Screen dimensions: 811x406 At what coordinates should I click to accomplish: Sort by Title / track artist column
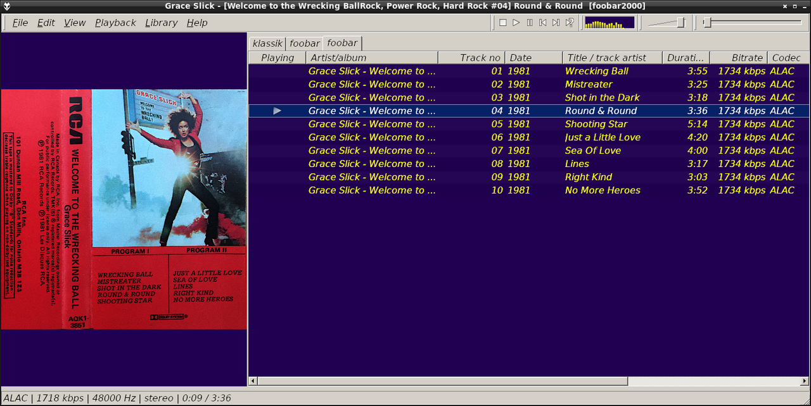[x=613, y=58]
